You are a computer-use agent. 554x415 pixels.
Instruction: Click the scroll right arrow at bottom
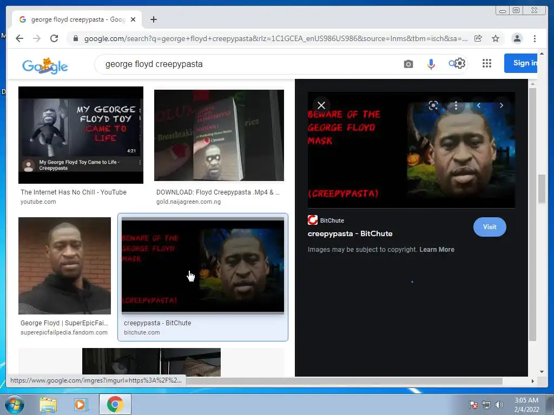pos(532,381)
